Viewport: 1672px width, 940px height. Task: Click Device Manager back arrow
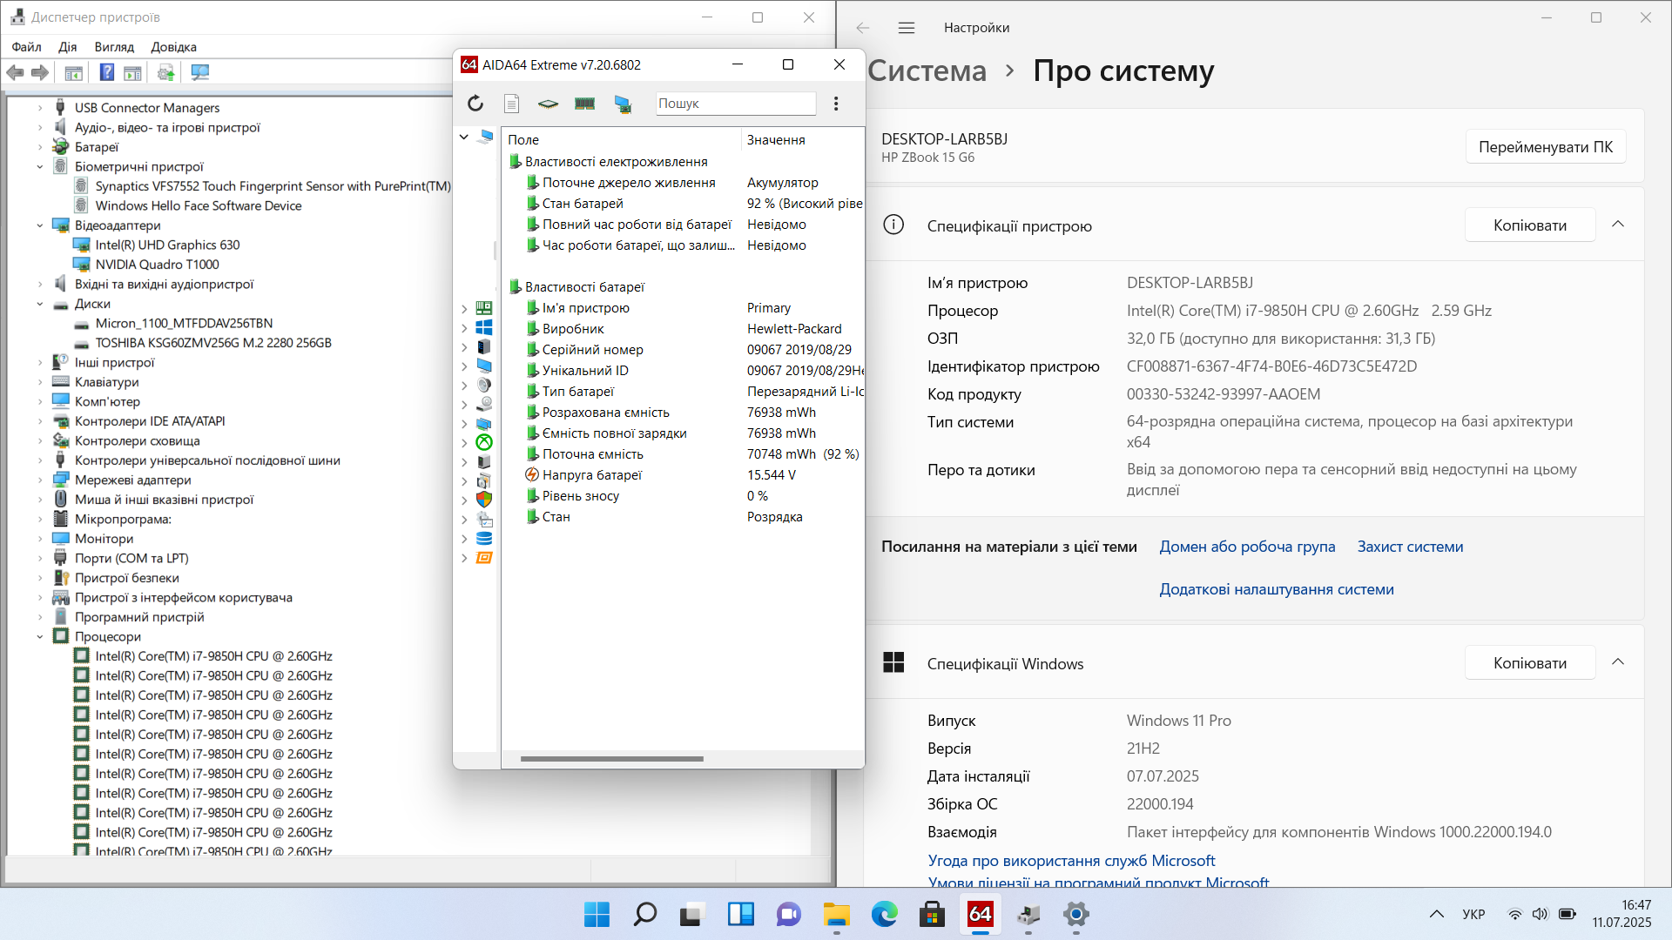15,73
